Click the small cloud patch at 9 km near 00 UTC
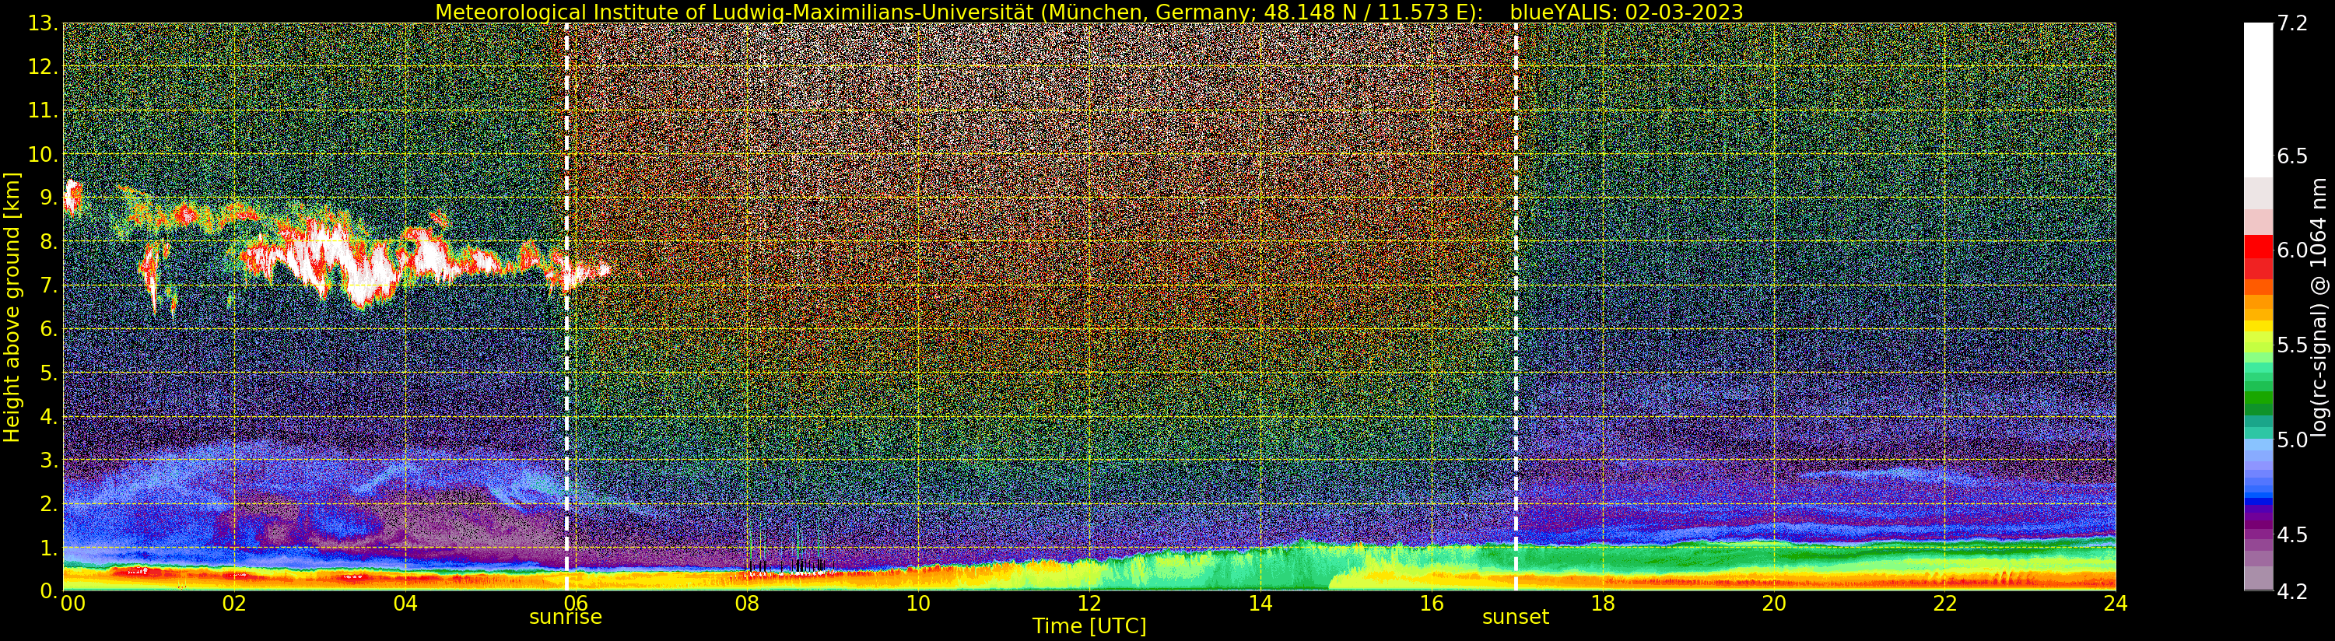 72,197
